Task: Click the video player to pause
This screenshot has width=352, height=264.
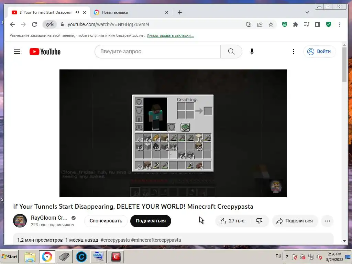Action: pos(173,133)
